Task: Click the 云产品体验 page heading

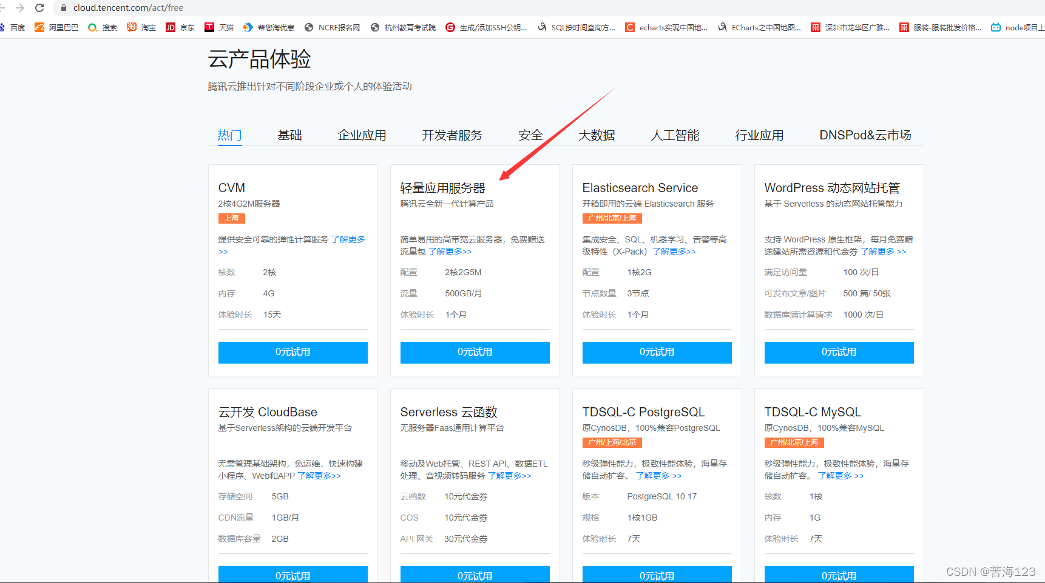Action: tap(260, 59)
